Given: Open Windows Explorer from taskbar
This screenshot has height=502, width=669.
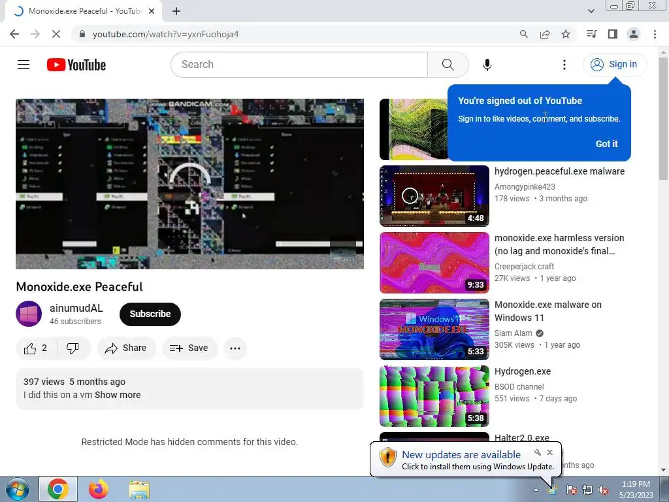Looking at the screenshot, I should click(x=139, y=490).
